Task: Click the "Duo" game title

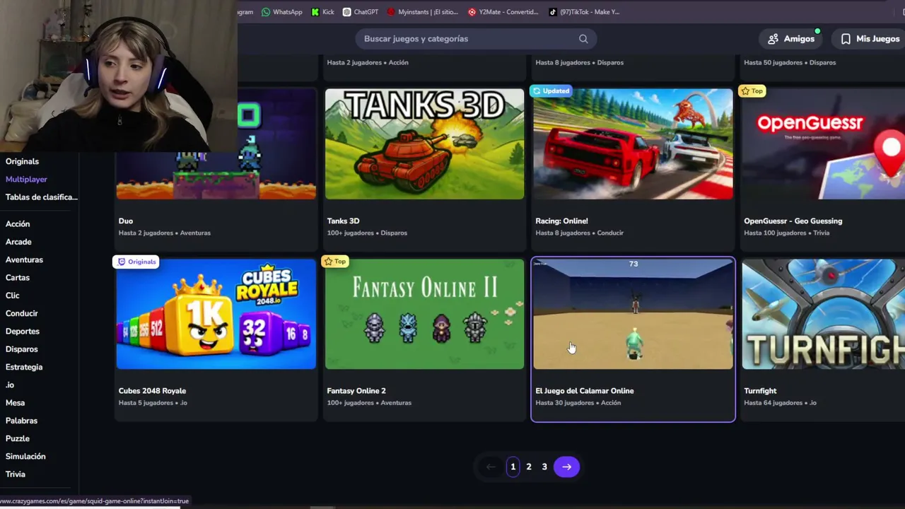Action: [x=126, y=221]
